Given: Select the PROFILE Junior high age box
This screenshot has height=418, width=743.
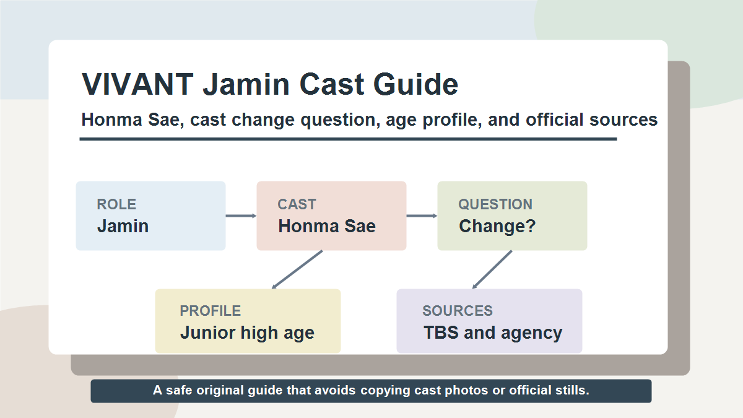Looking at the screenshot, I should pos(248,321).
